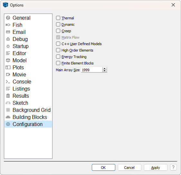Increase Main Array Size with up arrow
This screenshot has width=181, height=175.
pos(105,69)
